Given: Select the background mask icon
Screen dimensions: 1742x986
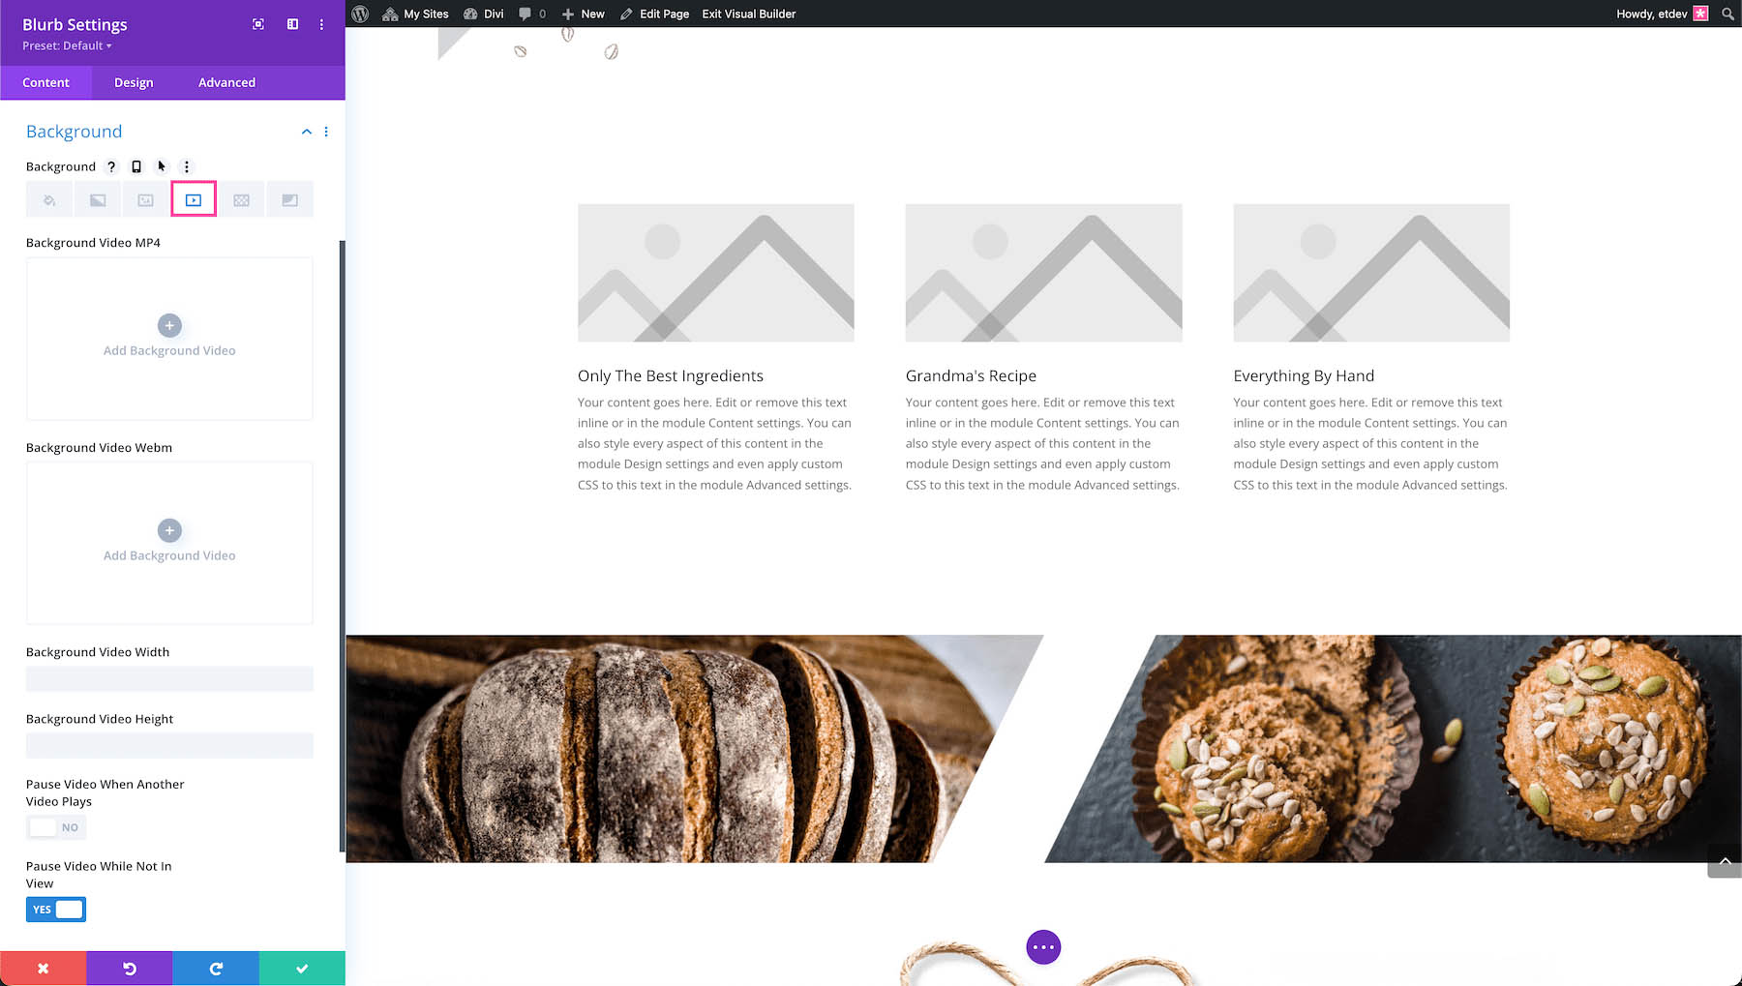Looking at the screenshot, I should pyautogui.click(x=289, y=200).
